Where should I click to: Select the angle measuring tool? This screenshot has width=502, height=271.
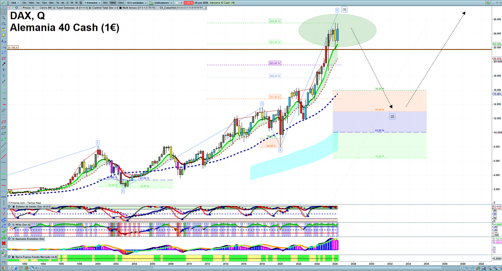(x=4, y=208)
